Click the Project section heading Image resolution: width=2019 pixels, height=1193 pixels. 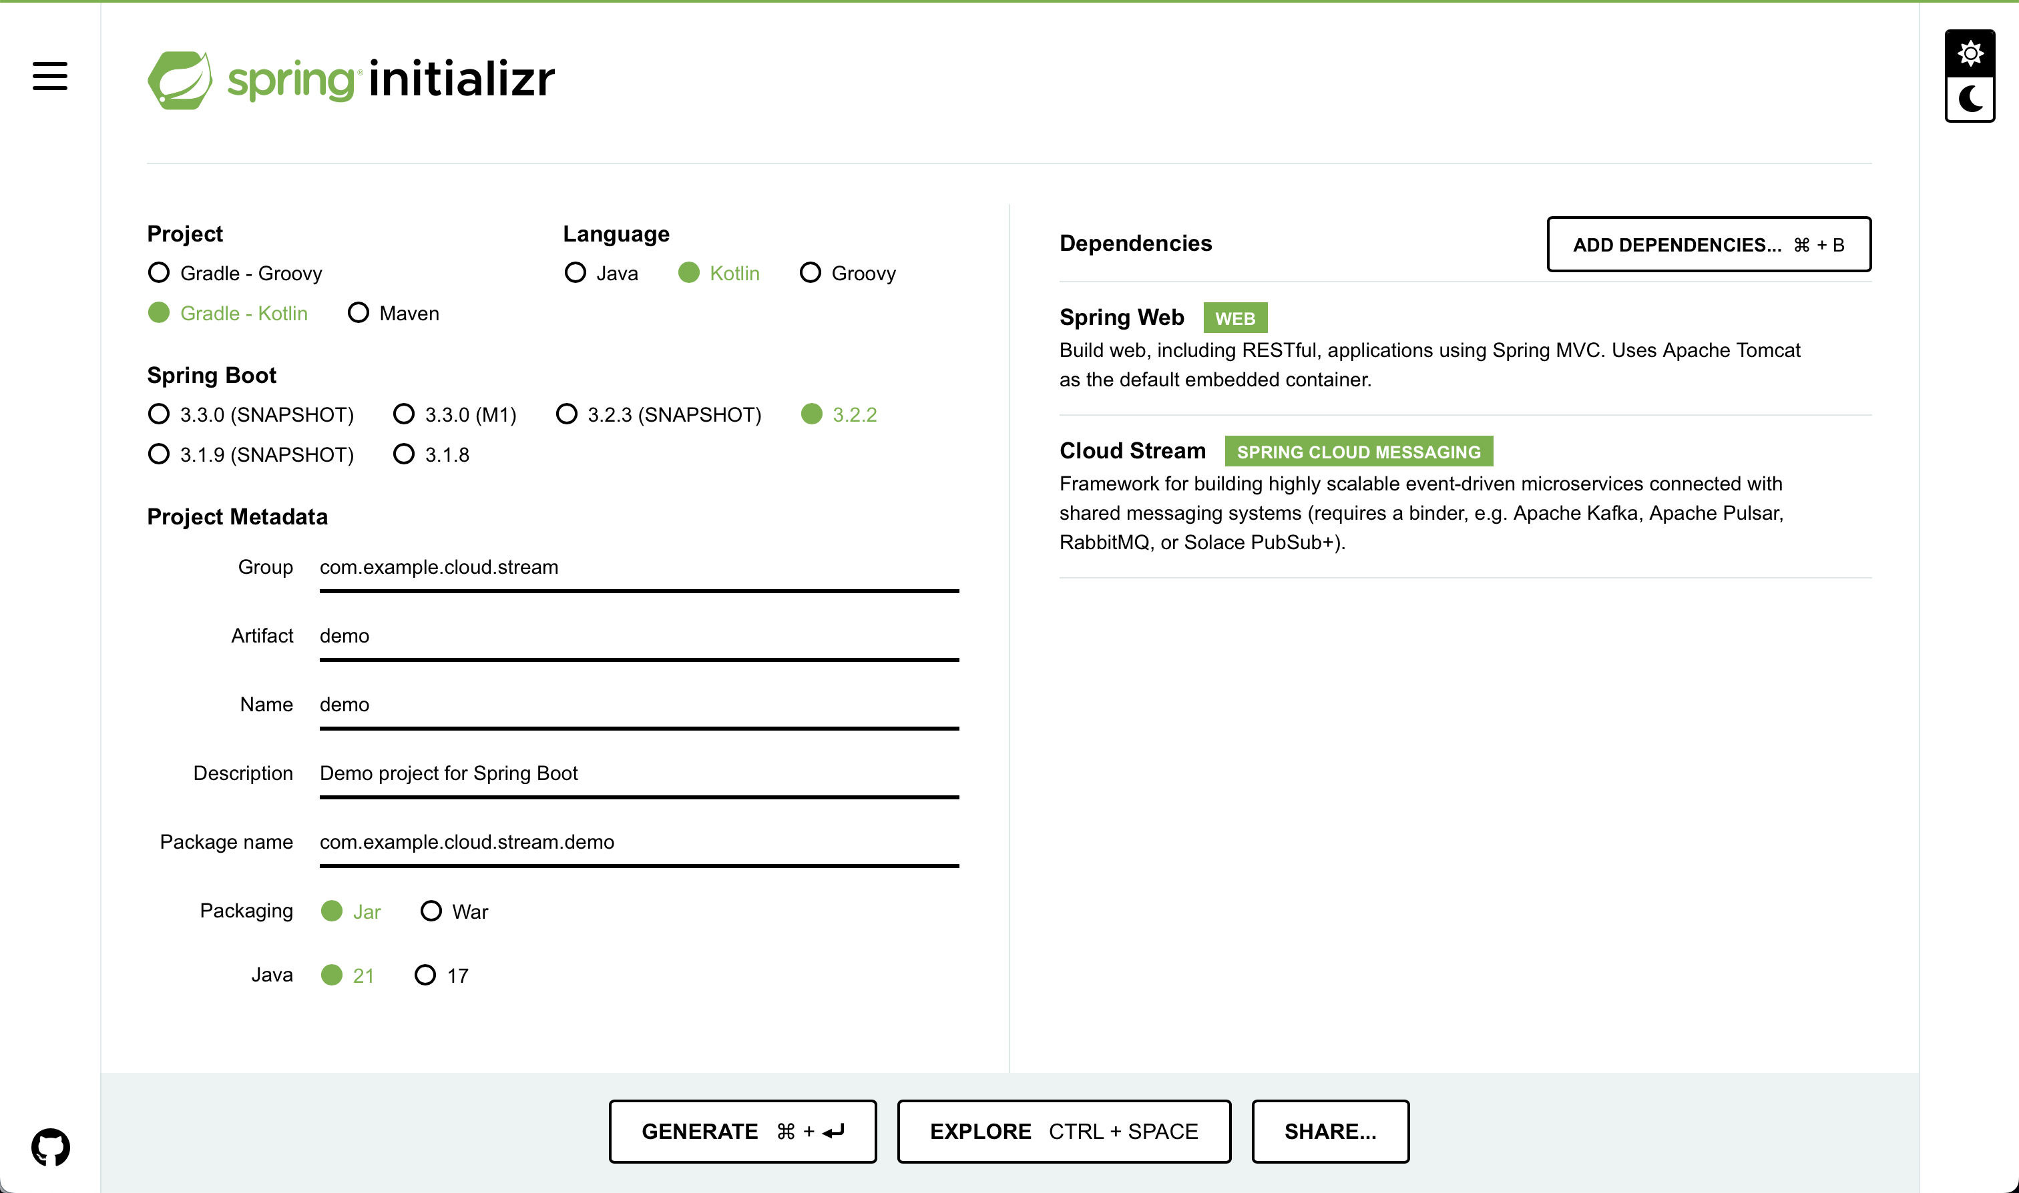185,234
